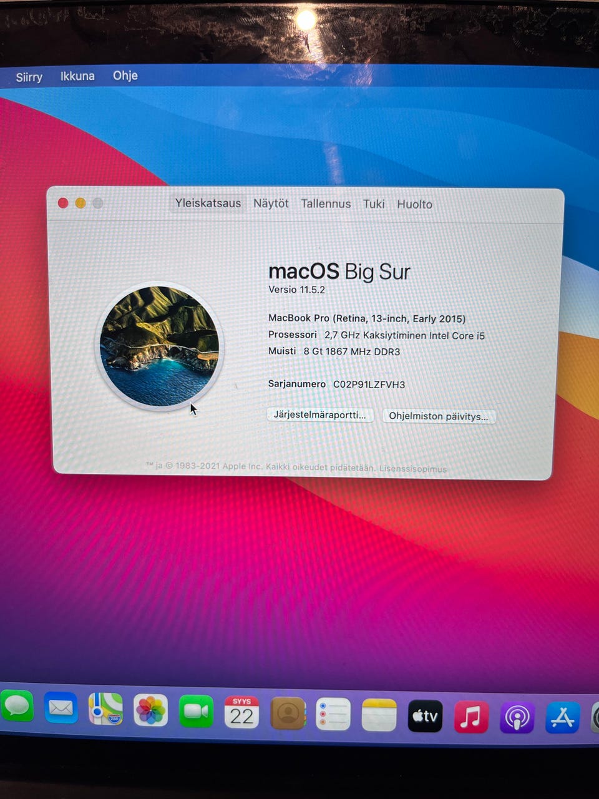Launch Podcasts from the Dock
Screen dimensions: 599x799
pyautogui.click(x=517, y=717)
